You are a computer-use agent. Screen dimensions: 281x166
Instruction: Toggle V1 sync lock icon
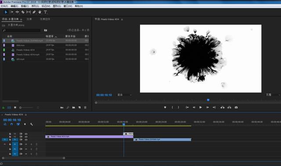point(21,140)
